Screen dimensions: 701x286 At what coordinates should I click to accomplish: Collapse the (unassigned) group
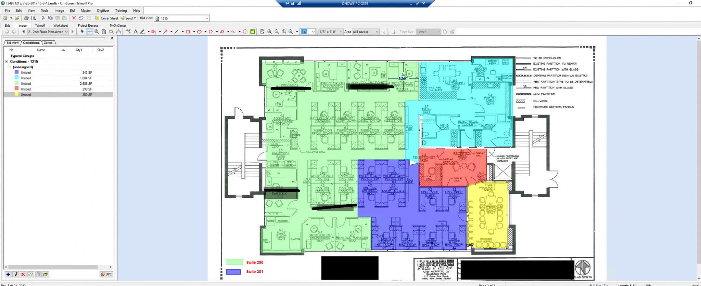[9, 67]
